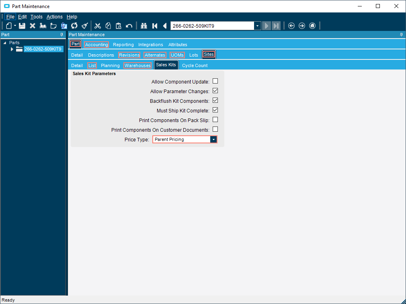Screen dimensions: 406x304
Task: Go to previous record arrow icon
Action: tap(165, 26)
